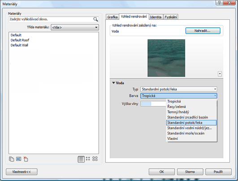Open the Fyzikální tab
Viewport: 238px width, 181px height.
click(x=171, y=17)
